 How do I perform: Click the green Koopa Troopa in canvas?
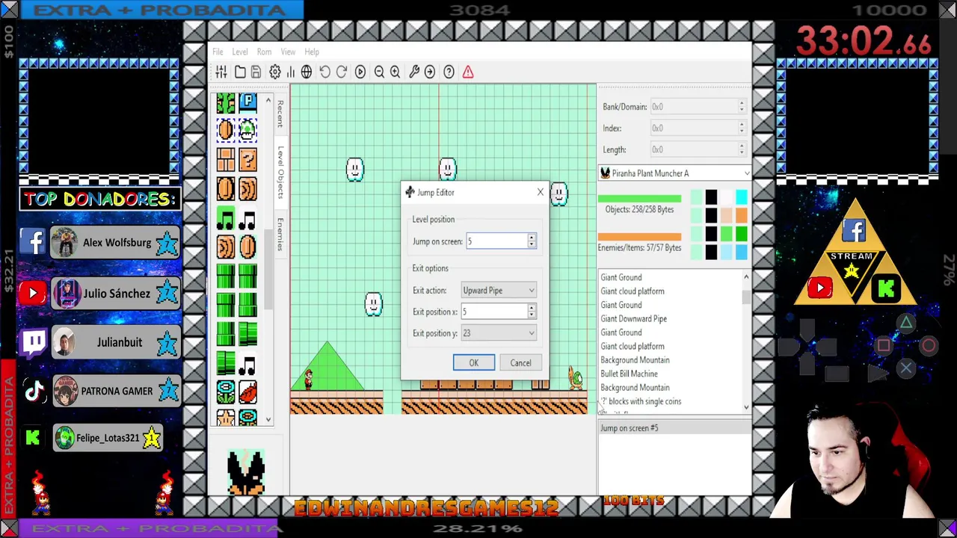[x=575, y=378]
